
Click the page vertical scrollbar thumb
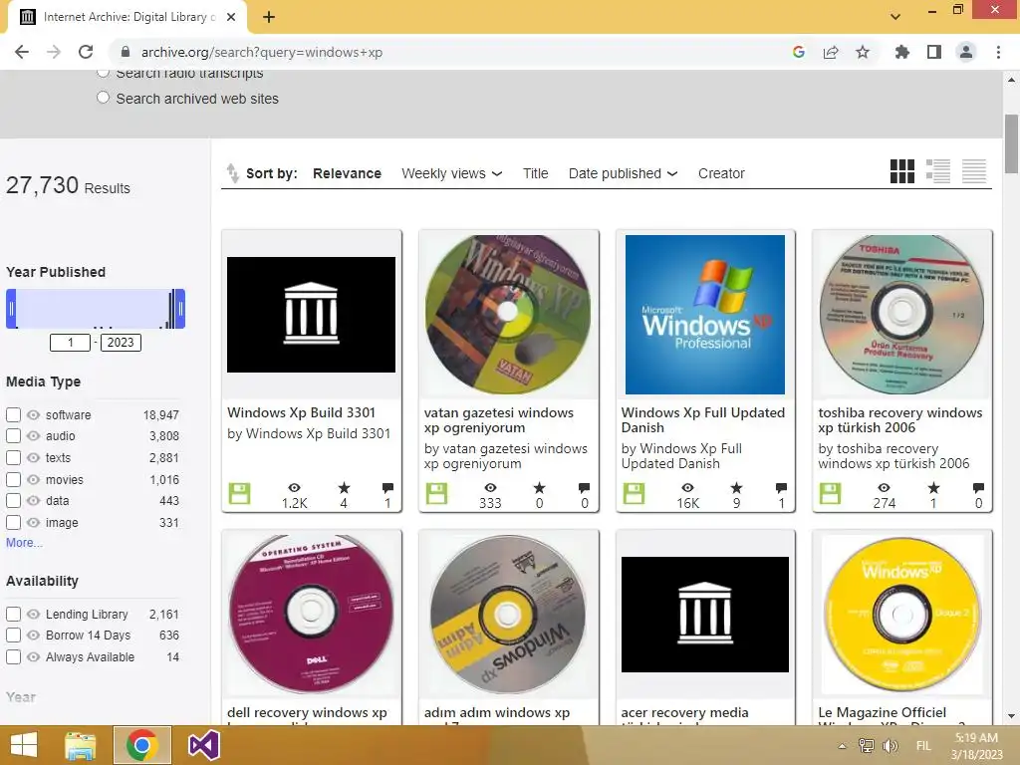pyautogui.click(x=1011, y=143)
